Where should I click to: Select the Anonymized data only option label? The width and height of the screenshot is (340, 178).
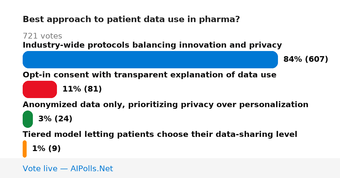coord(165,105)
